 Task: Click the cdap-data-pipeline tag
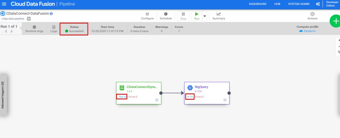pyautogui.click(x=13, y=19)
